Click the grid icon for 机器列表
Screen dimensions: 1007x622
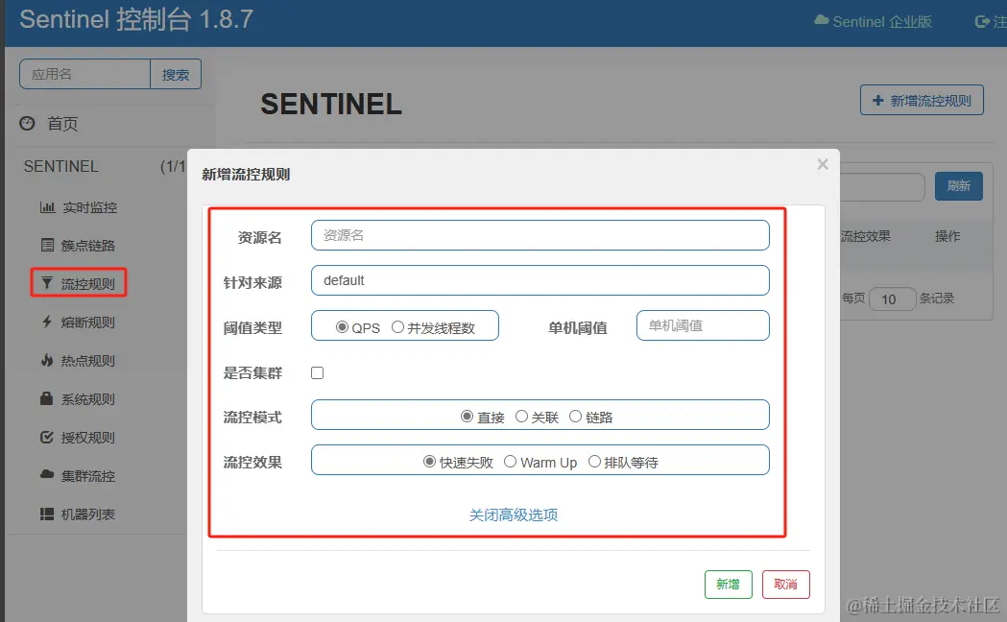tap(46, 514)
